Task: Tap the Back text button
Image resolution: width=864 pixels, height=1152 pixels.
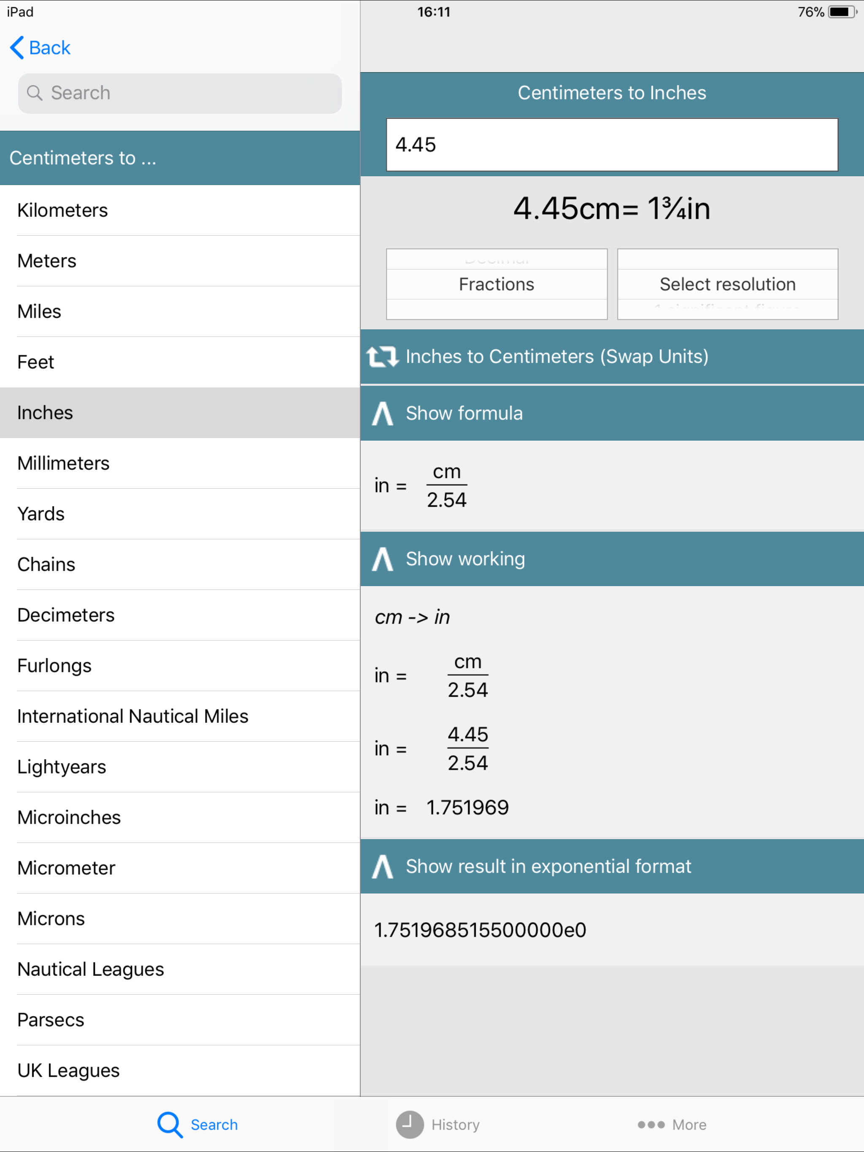Action: (x=49, y=48)
